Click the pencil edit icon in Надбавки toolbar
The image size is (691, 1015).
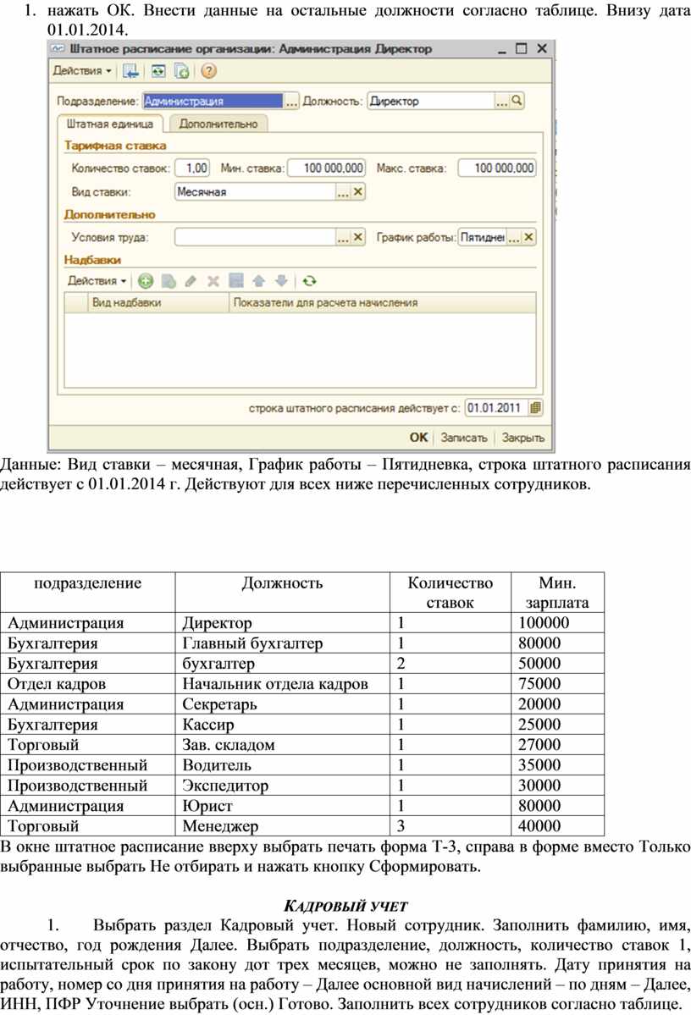point(191,281)
